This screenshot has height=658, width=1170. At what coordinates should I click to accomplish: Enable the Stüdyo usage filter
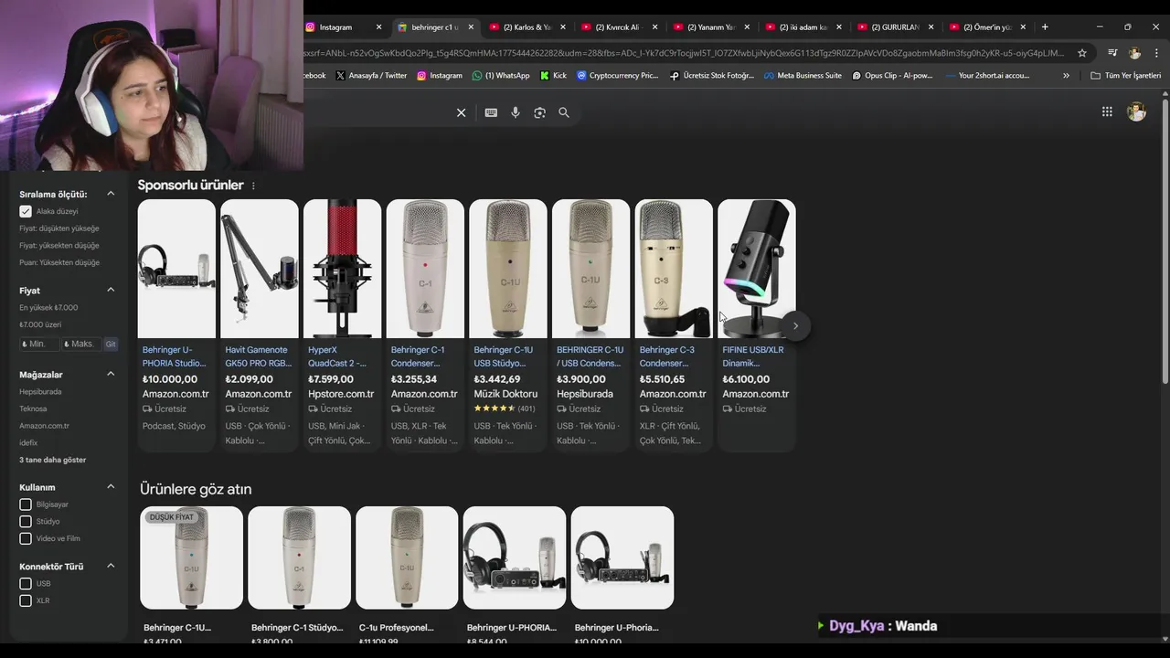[x=26, y=522]
